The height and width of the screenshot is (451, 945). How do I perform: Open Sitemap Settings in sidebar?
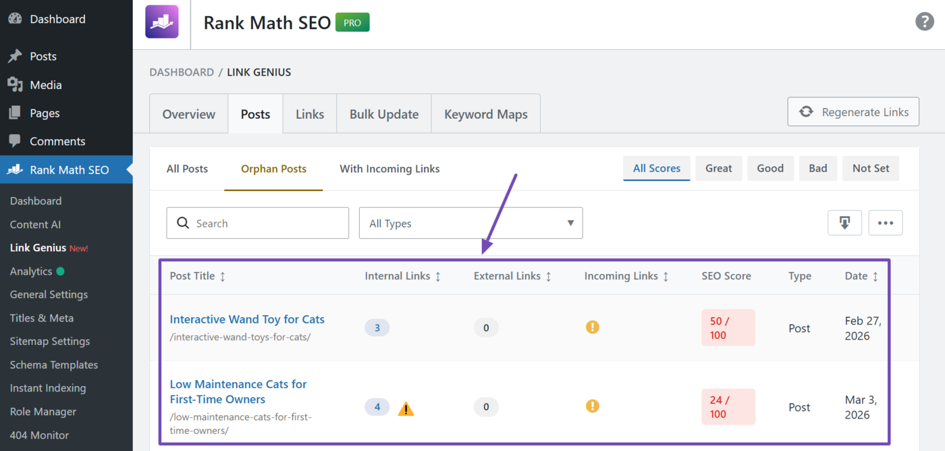pyautogui.click(x=50, y=342)
